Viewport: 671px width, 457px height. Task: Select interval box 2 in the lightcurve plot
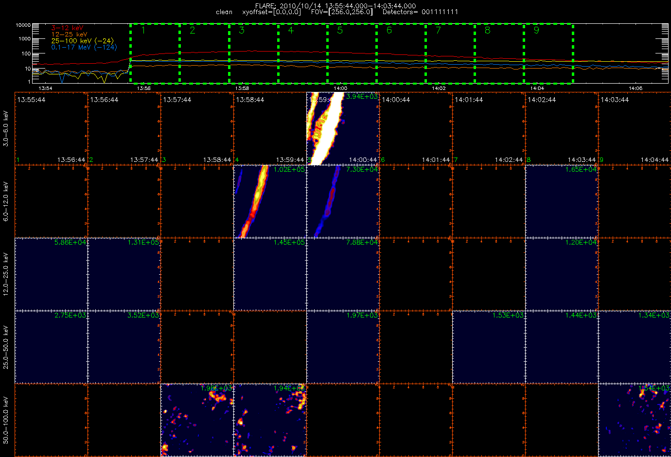point(204,53)
